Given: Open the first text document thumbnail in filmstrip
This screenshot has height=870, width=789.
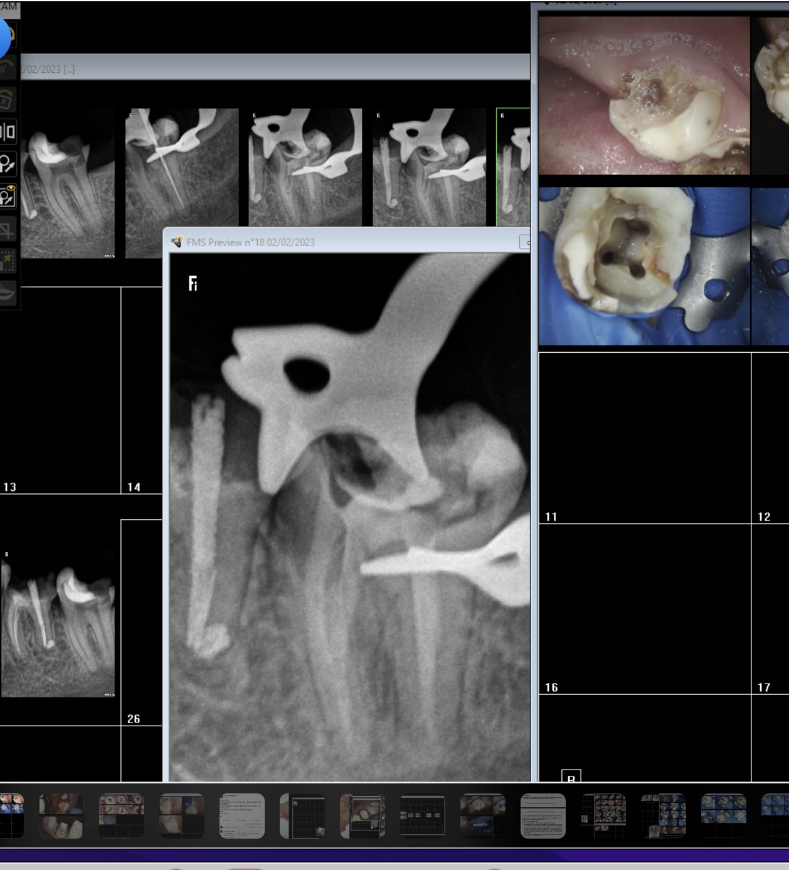Looking at the screenshot, I should click(x=242, y=815).
